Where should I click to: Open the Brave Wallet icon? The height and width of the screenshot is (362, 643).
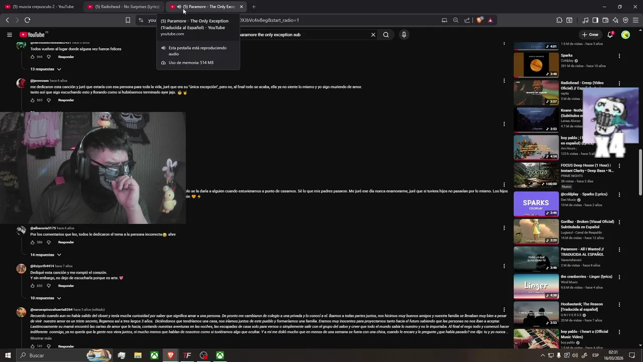605,20
